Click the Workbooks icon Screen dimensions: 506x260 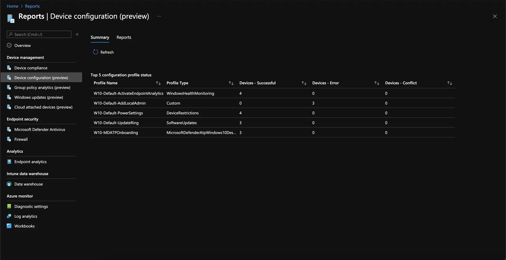(x=9, y=226)
